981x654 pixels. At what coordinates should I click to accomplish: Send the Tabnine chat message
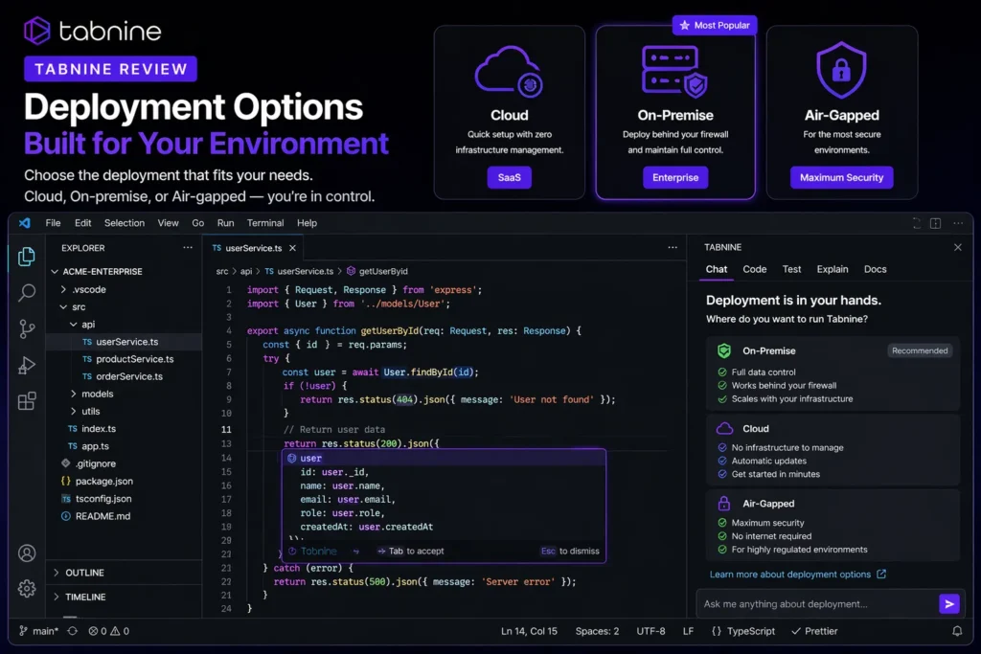949,603
